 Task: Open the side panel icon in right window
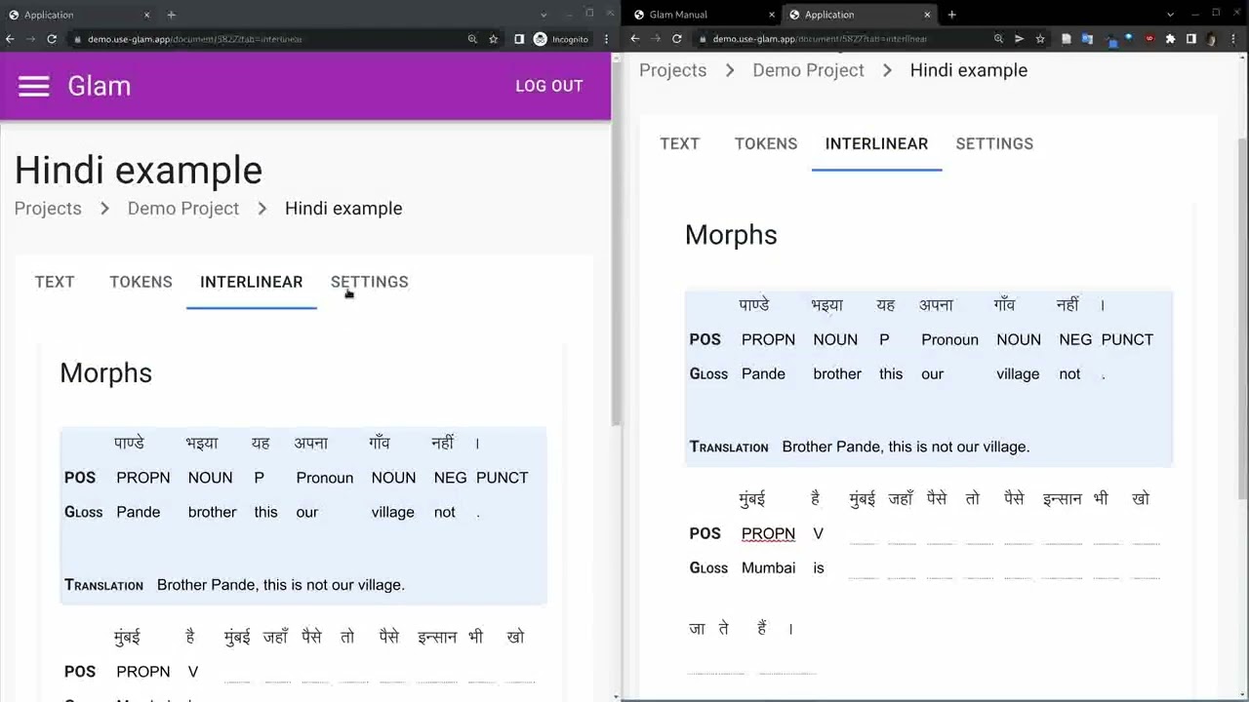tap(1191, 39)
